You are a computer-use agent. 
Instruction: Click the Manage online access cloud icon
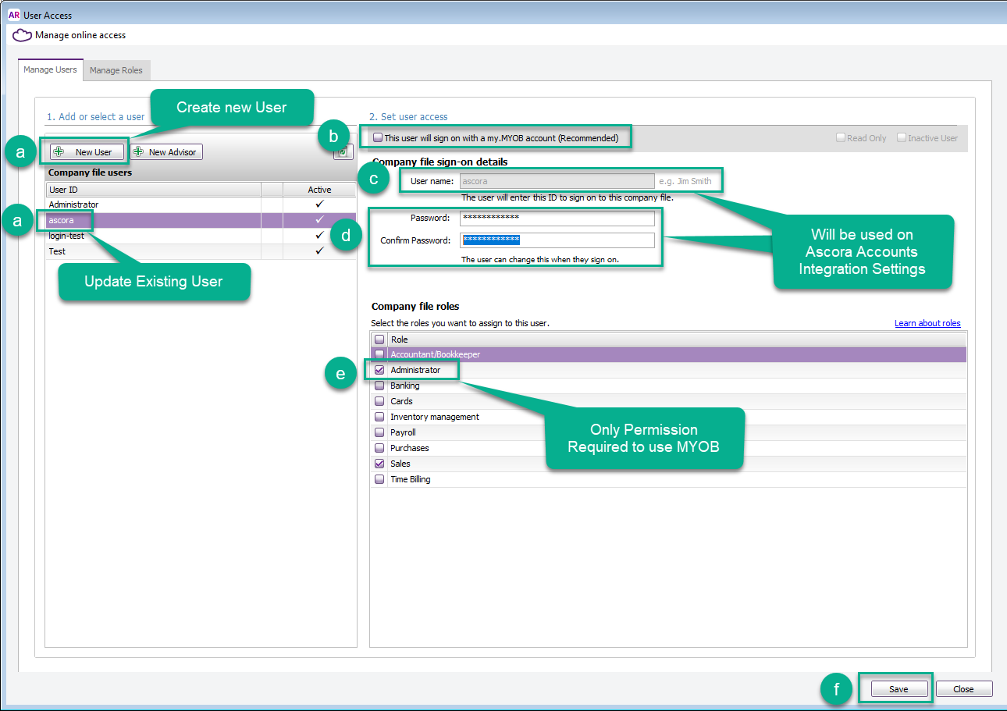tap(23, 35)
